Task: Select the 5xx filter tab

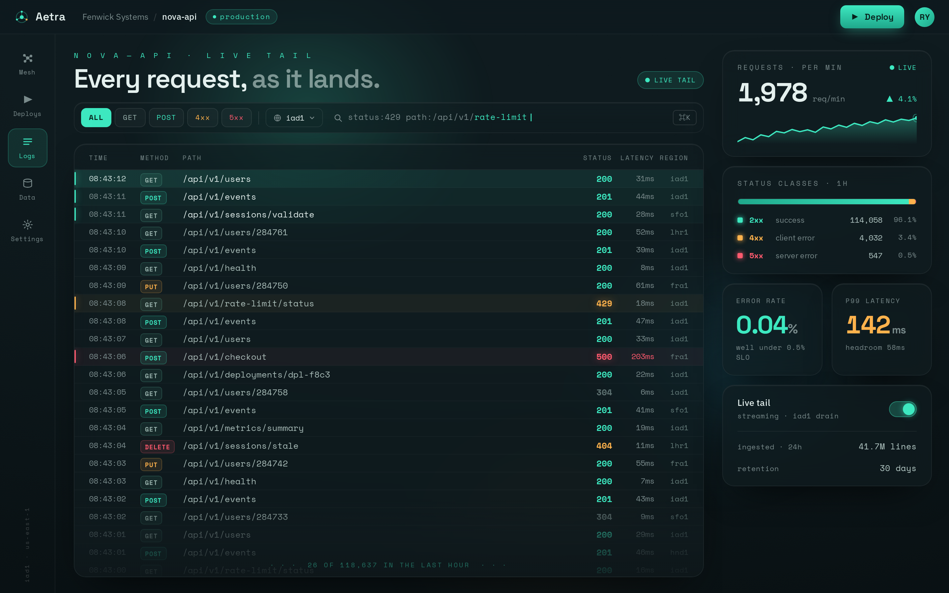Action: tap(237, 118)
